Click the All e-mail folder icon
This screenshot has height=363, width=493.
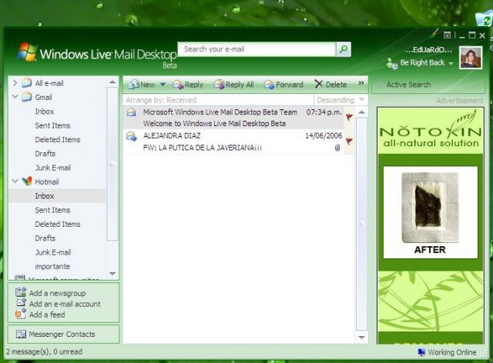point(27,82)
